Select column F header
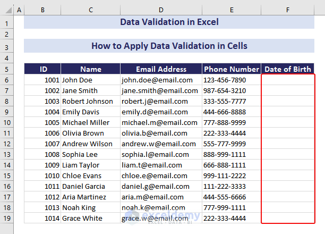 [x=287, y=10]
